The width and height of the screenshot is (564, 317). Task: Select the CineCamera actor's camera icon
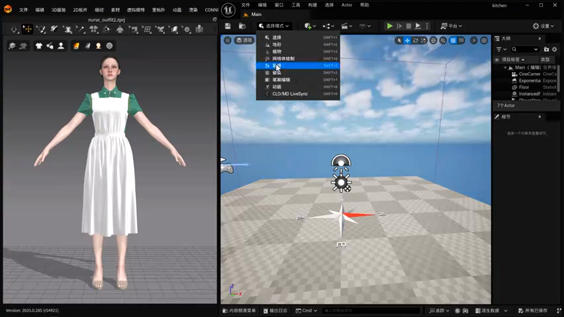(514, 74)
